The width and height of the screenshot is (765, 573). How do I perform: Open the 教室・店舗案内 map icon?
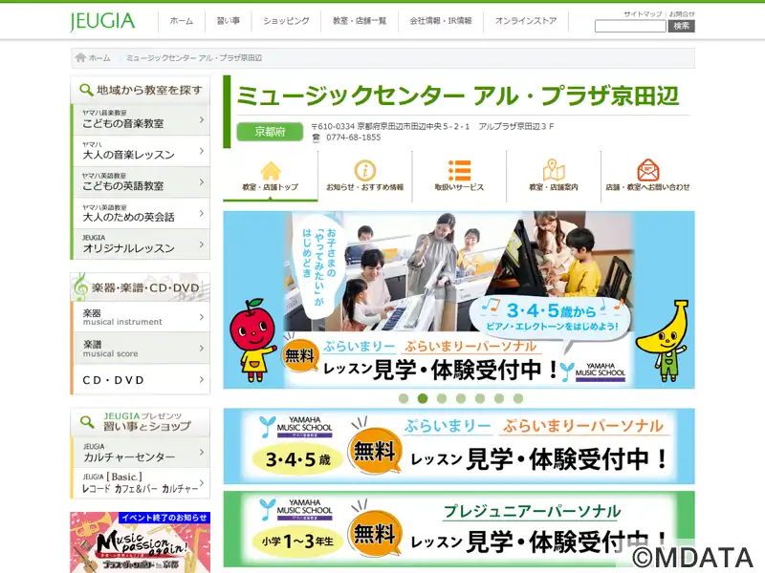click(x=554, y=170)
